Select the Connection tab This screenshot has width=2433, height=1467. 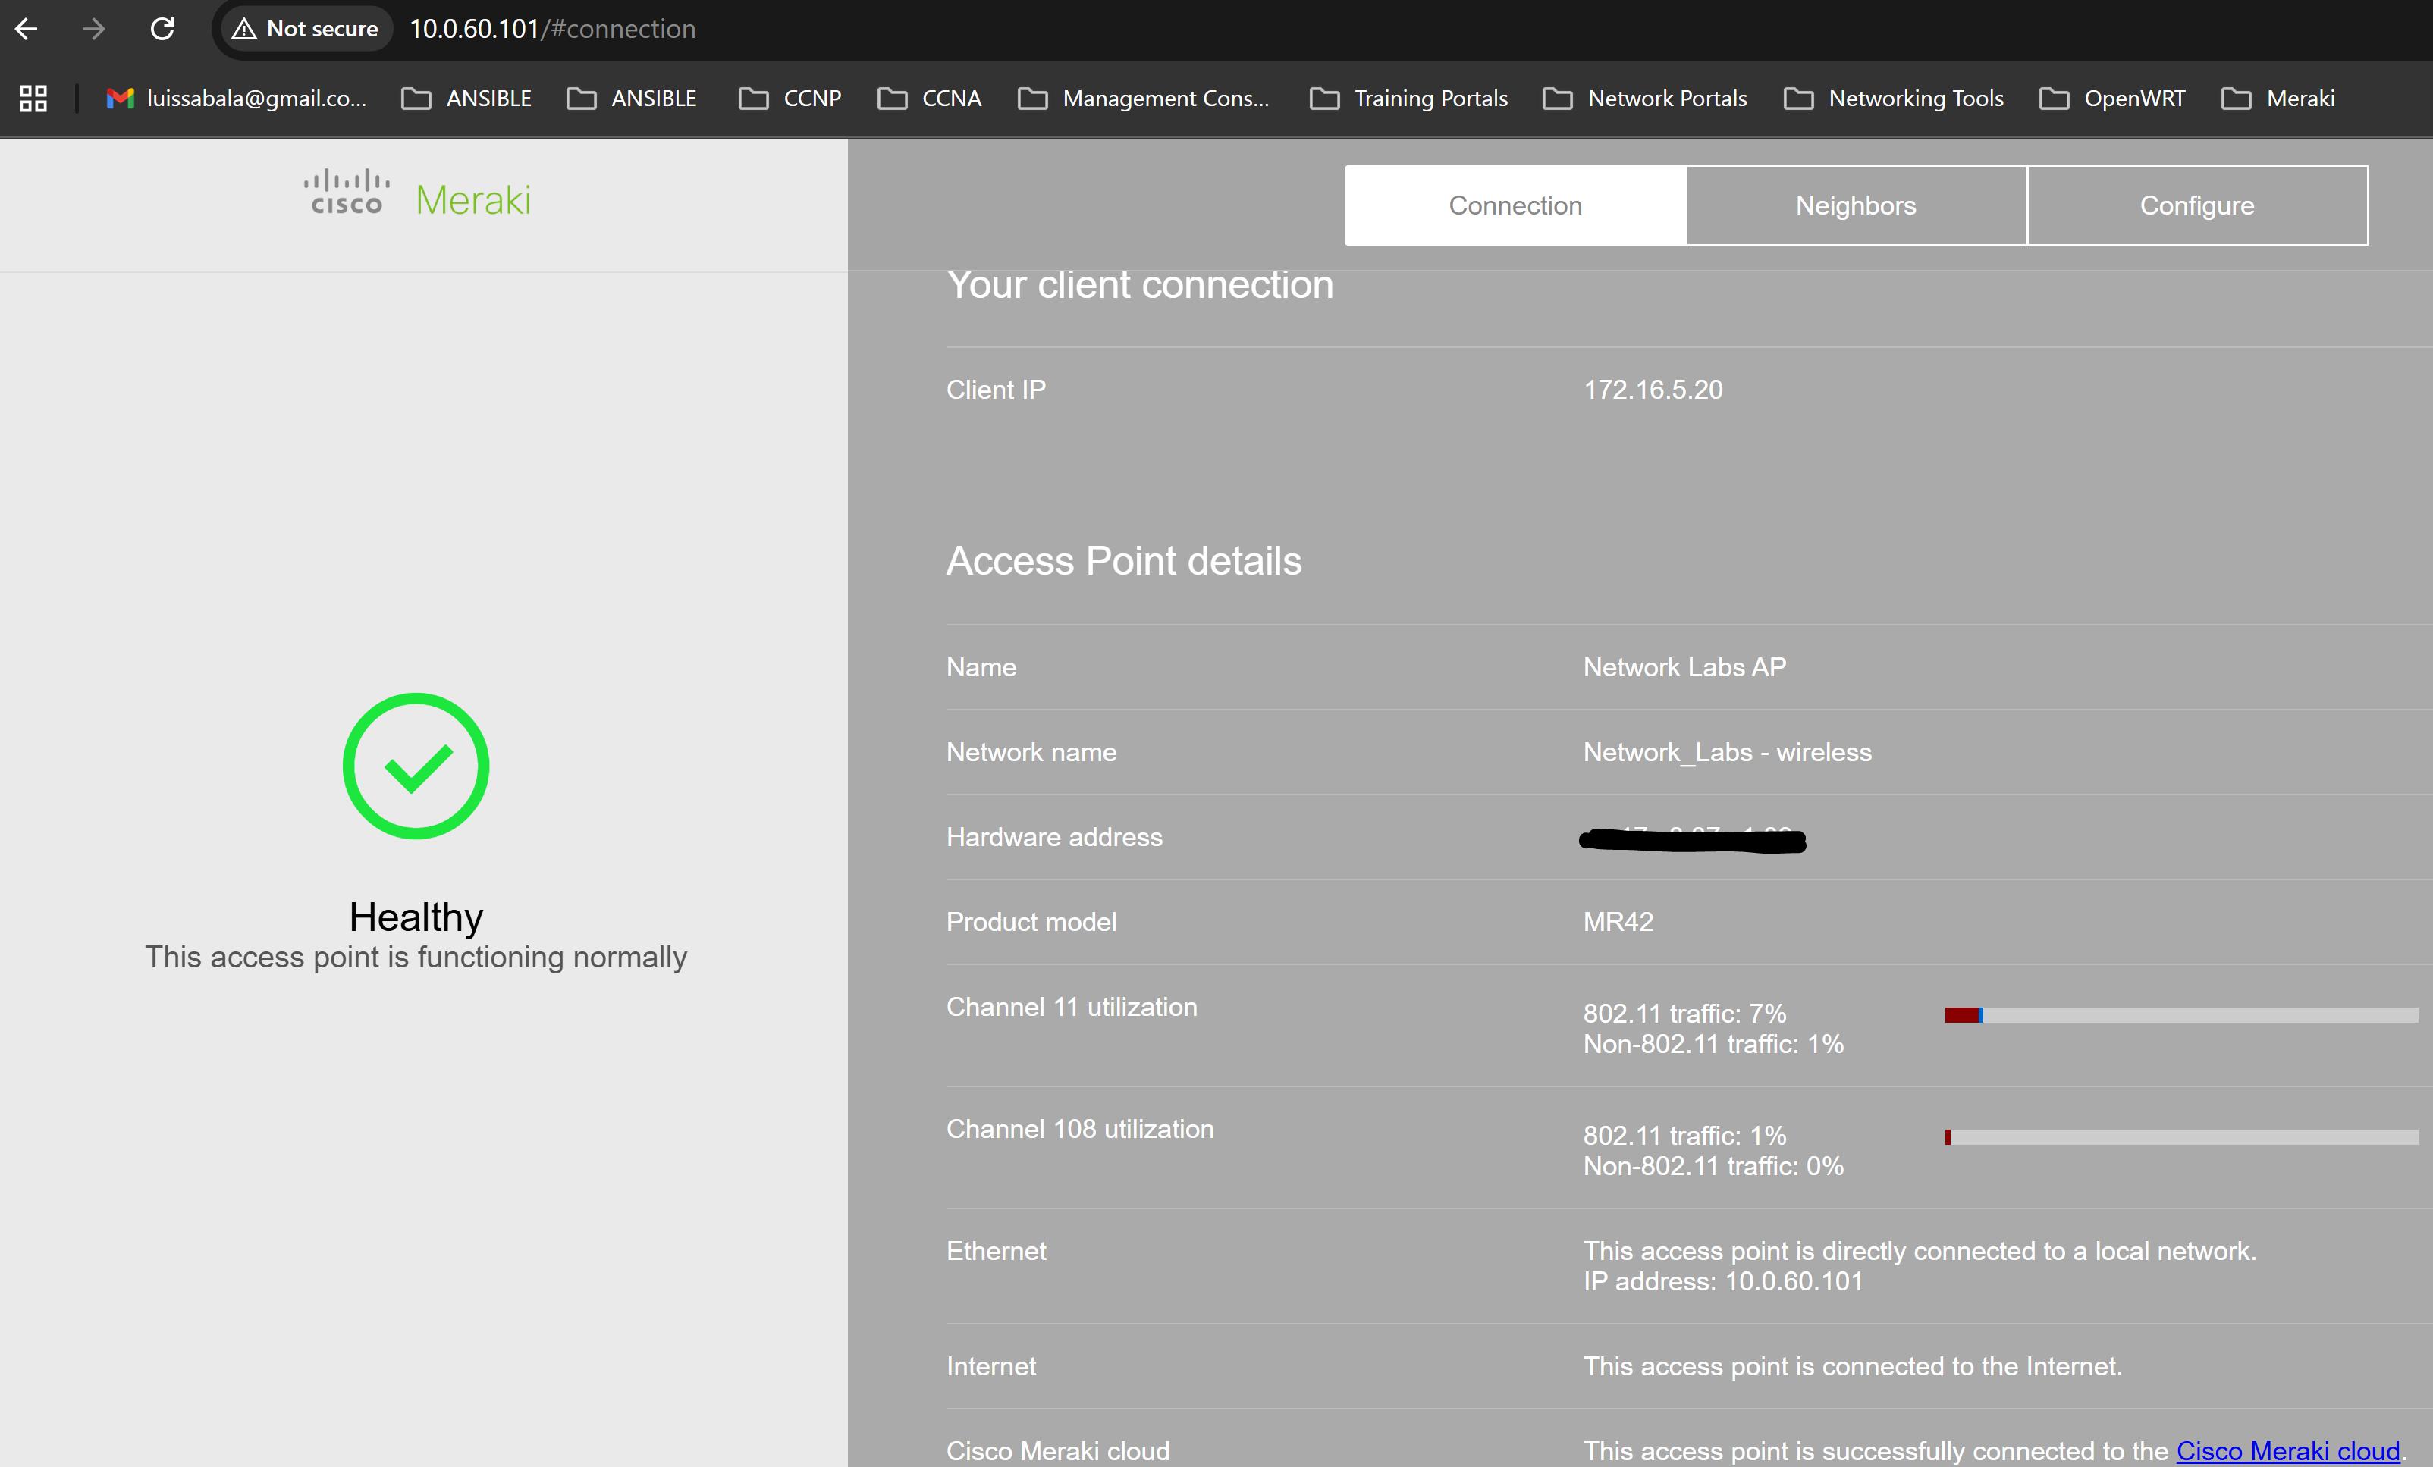point(1515,205)
